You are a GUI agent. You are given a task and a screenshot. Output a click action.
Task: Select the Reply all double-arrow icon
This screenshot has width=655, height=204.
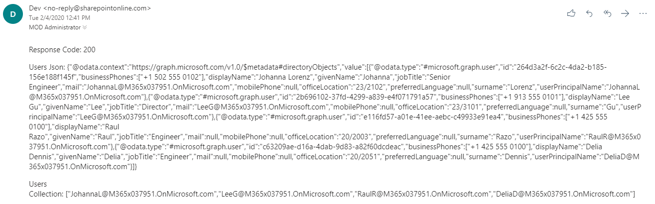(x=607, y=14)
